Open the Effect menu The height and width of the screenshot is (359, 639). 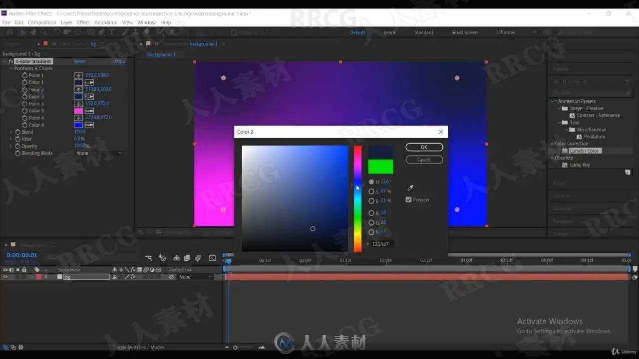(83, 22)
